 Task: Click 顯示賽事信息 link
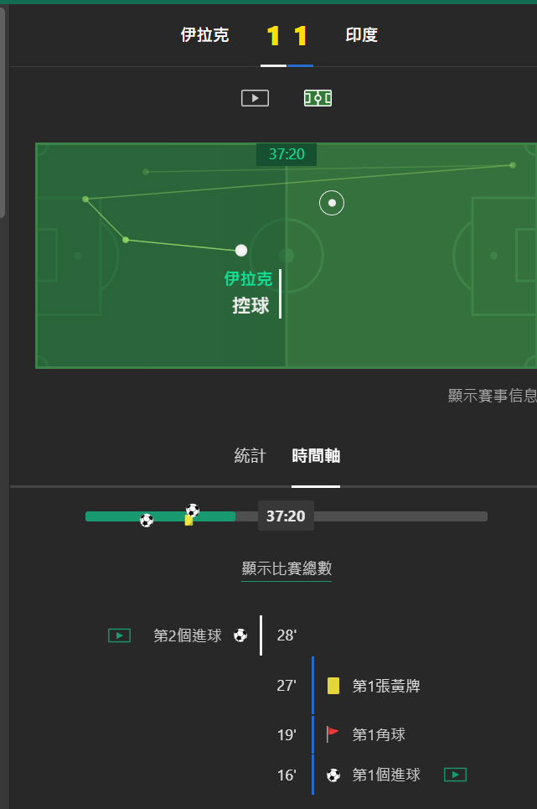[492, 396]
